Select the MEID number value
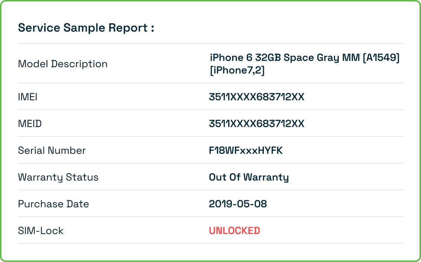The width and height of the screenshot is (421, 262). click(256, 124)
